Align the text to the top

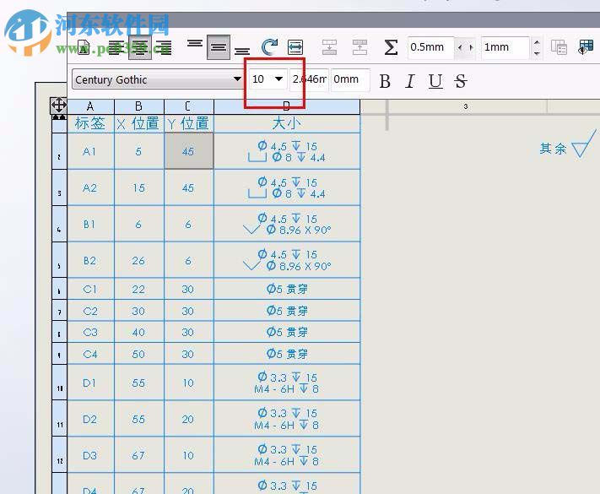(x=195, y=43)
